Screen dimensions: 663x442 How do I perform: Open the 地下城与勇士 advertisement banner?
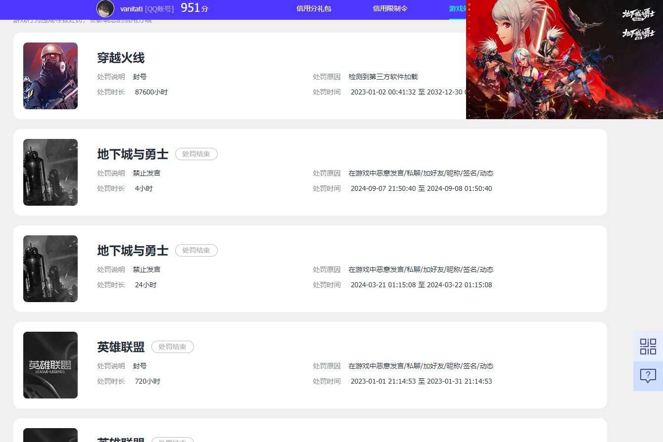click(x=565, y=59)
